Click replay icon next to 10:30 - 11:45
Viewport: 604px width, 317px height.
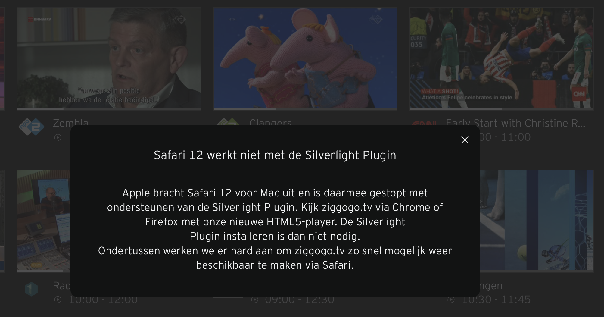[451, 300]
